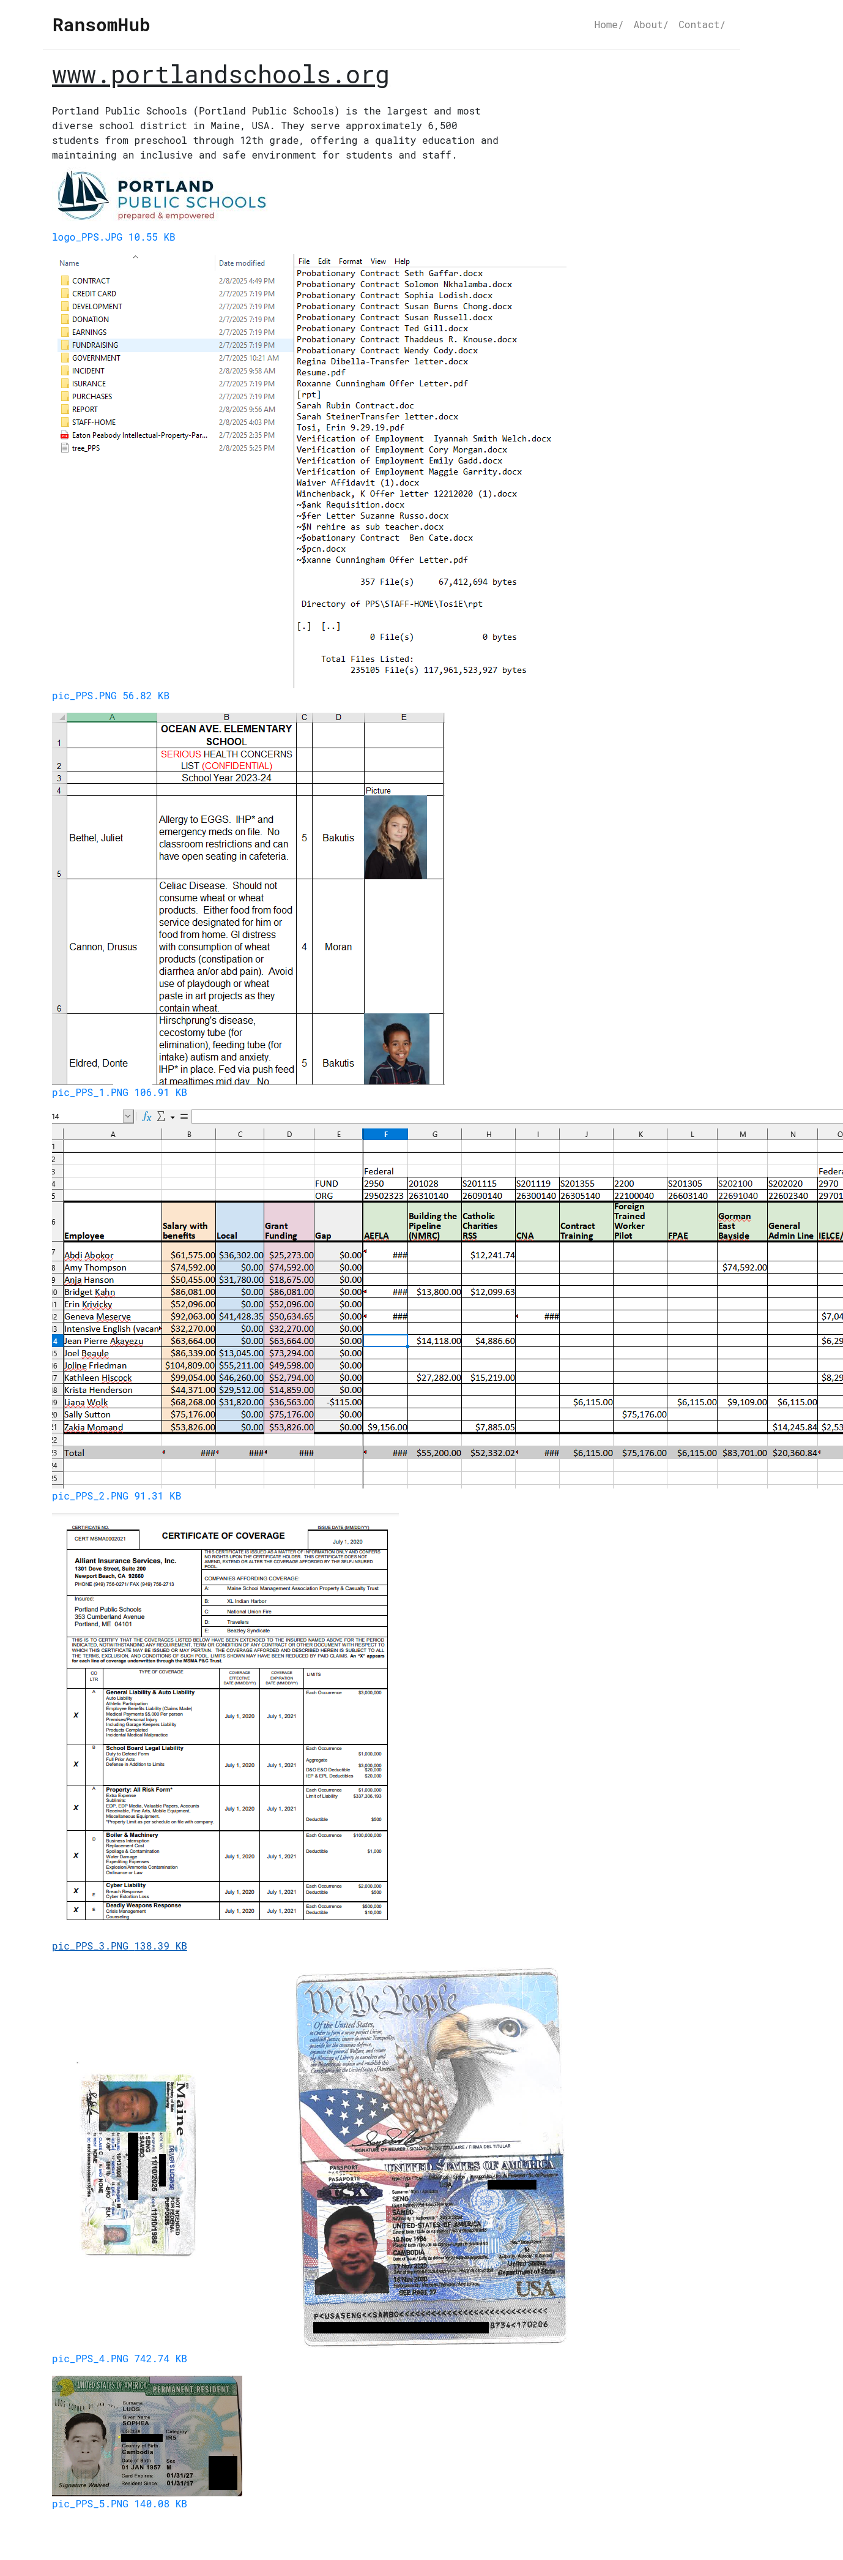Click the equals formula icon
The height and width of the screenshot is (2560, 843).
(184, 1116)
